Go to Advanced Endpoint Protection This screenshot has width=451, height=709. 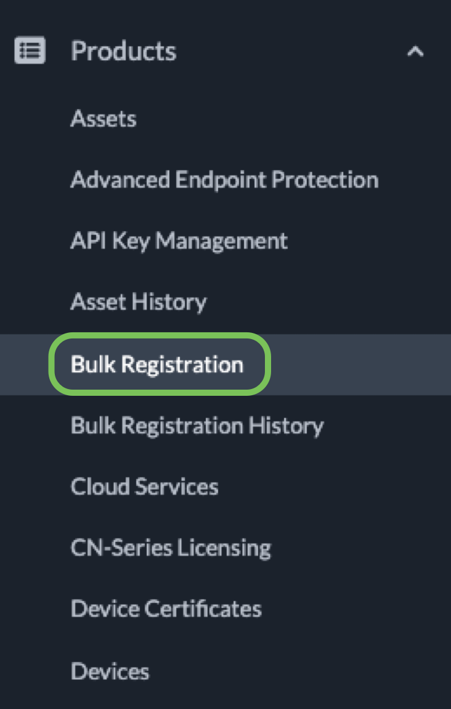pyautogui.click(x=224, y=180)
